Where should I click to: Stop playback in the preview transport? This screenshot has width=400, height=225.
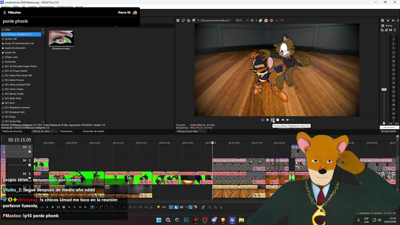(x=277, y=120)
